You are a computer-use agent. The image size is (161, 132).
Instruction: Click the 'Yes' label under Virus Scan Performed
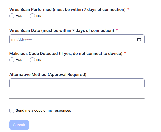pyautogui.click(x=19, y=16)
